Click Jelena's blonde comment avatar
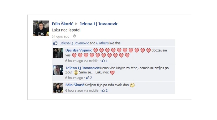This screenshot has width=217, height=120. [58, 70]
